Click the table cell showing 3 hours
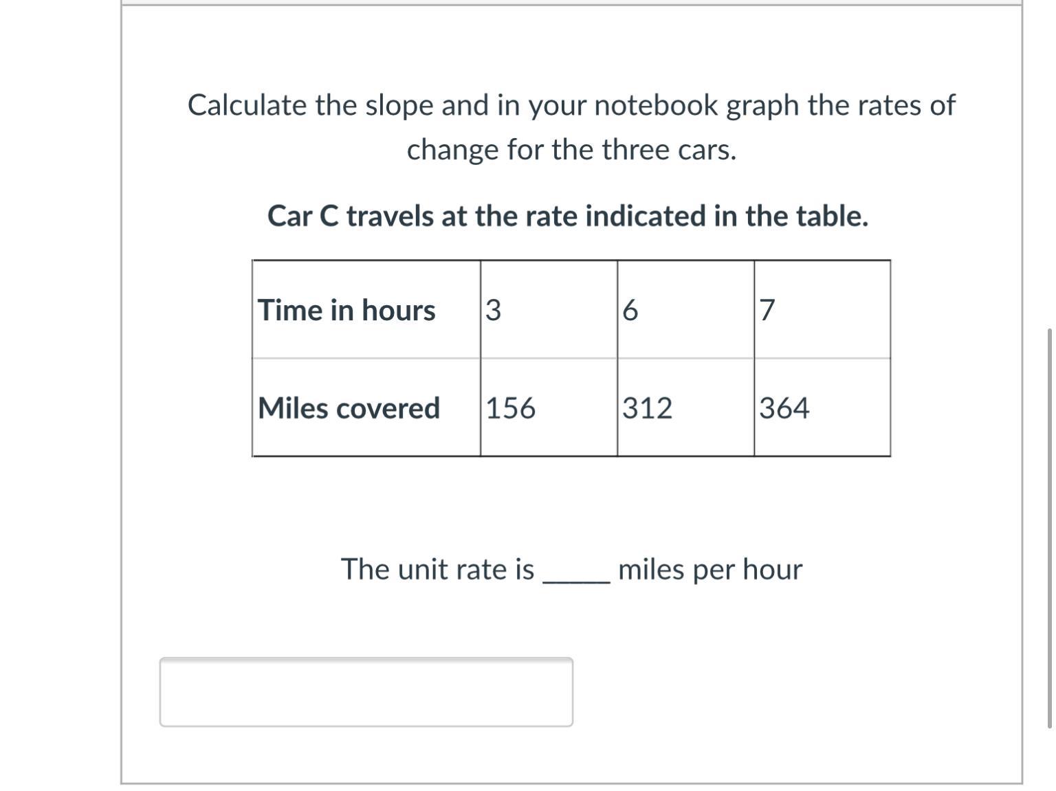This screenshot has width=1056, height=791. coord(549,310)
